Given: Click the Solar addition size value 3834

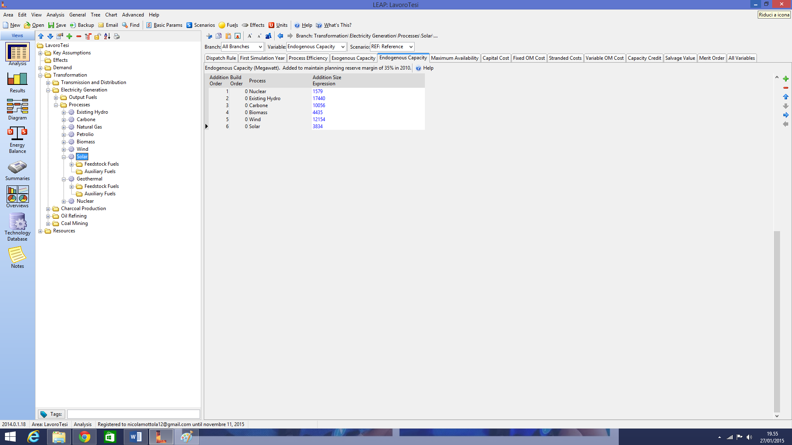Looking at the screenshot, I should [x=317, y=126].
